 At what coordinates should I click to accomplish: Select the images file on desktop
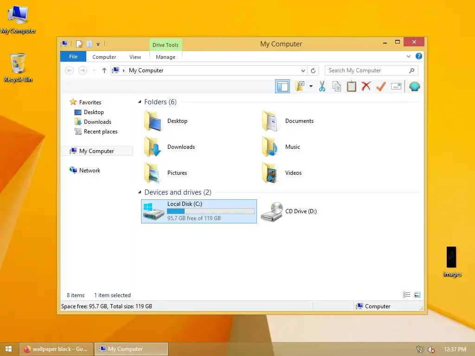452,262
